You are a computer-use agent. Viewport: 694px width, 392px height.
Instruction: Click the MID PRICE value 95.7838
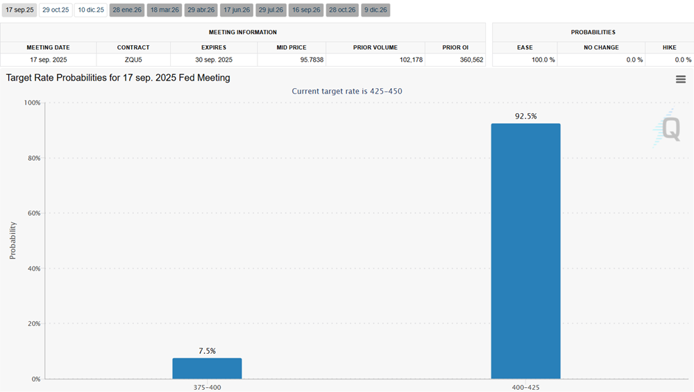coord(291,60)
